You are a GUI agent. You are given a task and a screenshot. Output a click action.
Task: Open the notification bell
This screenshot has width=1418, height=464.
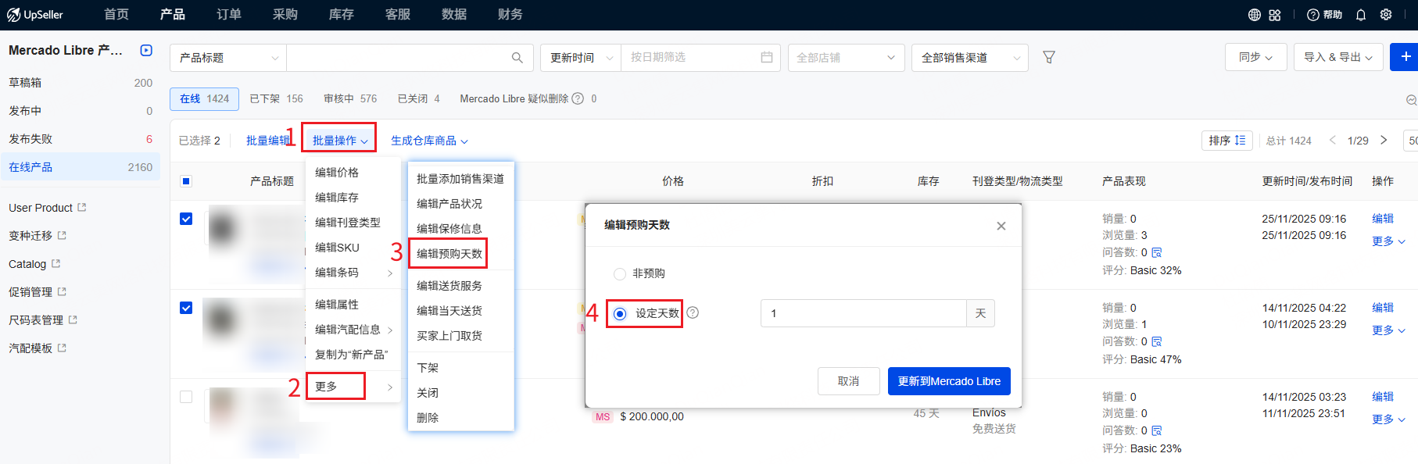point(1361,15)
